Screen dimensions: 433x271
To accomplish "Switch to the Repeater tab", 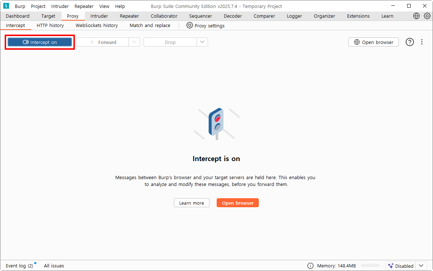I will [x=129, y=16].
